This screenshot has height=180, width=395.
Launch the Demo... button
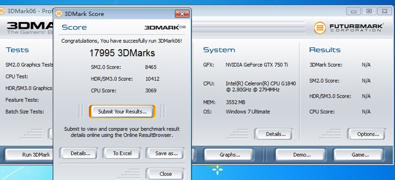pos(302,155)
